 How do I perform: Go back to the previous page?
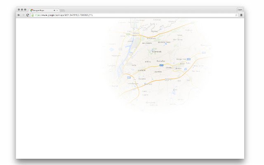19,15
